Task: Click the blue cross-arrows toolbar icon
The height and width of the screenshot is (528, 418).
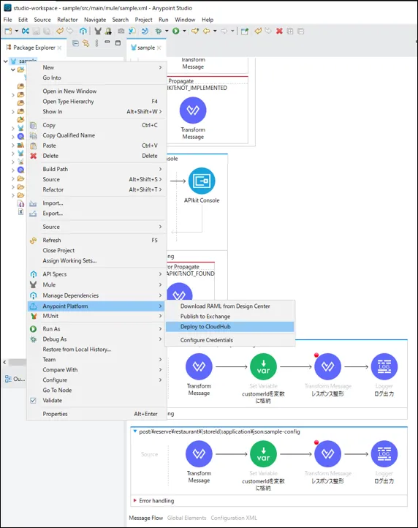Action: click(x=26, y=31)
